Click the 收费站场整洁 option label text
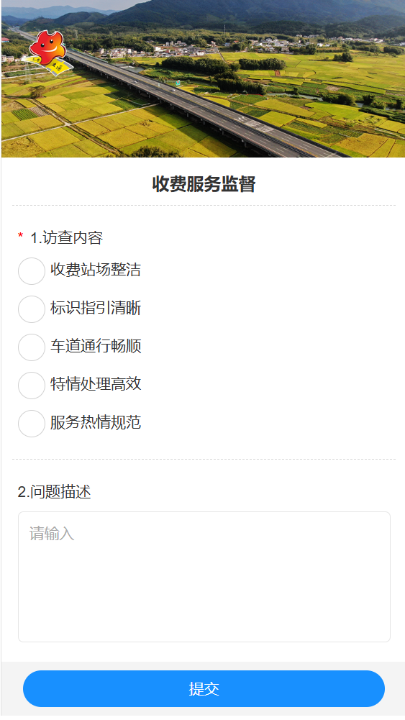Viewport: 405px width, 720px height. pos(96,270)
